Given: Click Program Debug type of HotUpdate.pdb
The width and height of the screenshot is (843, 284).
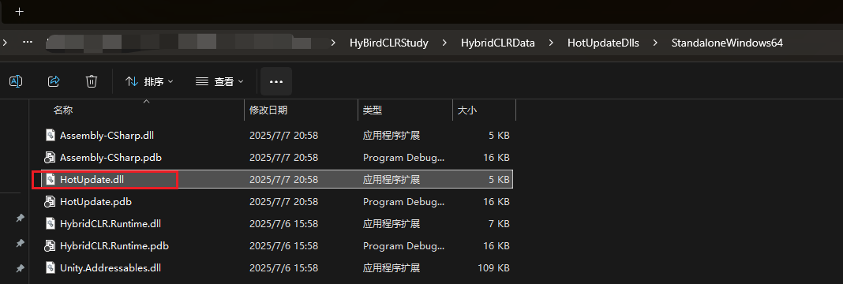Looking at the screenshot, I should click(404, 202).
